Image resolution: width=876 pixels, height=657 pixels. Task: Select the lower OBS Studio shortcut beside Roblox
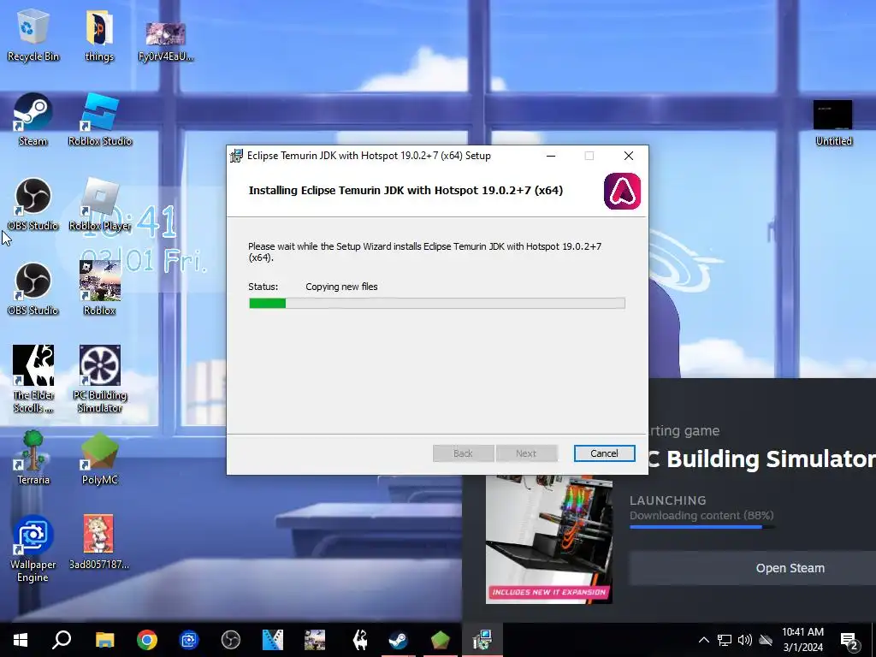point(33,289)
